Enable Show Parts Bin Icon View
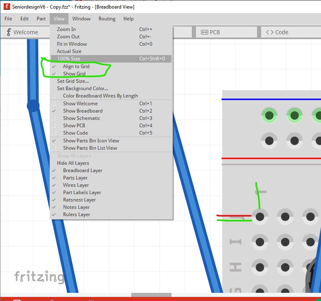The height and width of the screenshot is (301, 321). (111, 141)
